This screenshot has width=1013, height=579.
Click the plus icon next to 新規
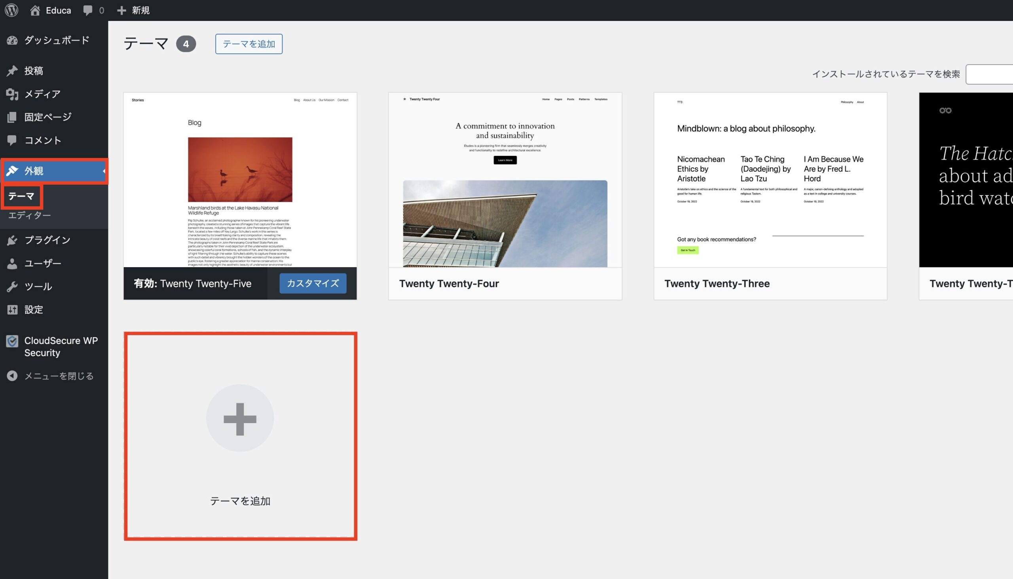[121, 10]
